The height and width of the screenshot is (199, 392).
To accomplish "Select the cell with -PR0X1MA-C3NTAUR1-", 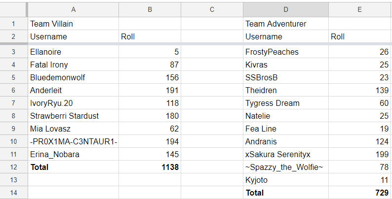I will (73, 141).
